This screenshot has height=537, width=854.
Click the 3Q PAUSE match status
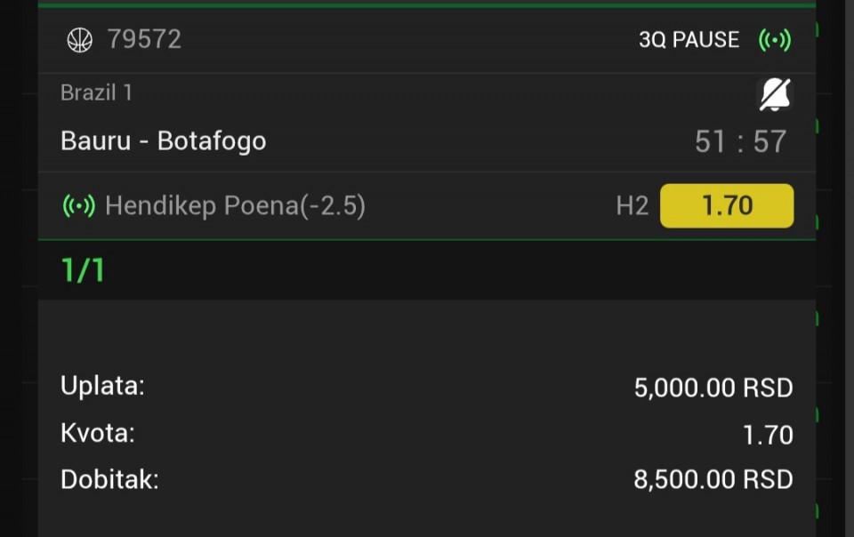coord(689,40)
